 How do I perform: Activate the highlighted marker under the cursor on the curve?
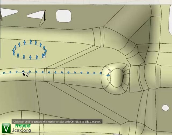point(23,72)
